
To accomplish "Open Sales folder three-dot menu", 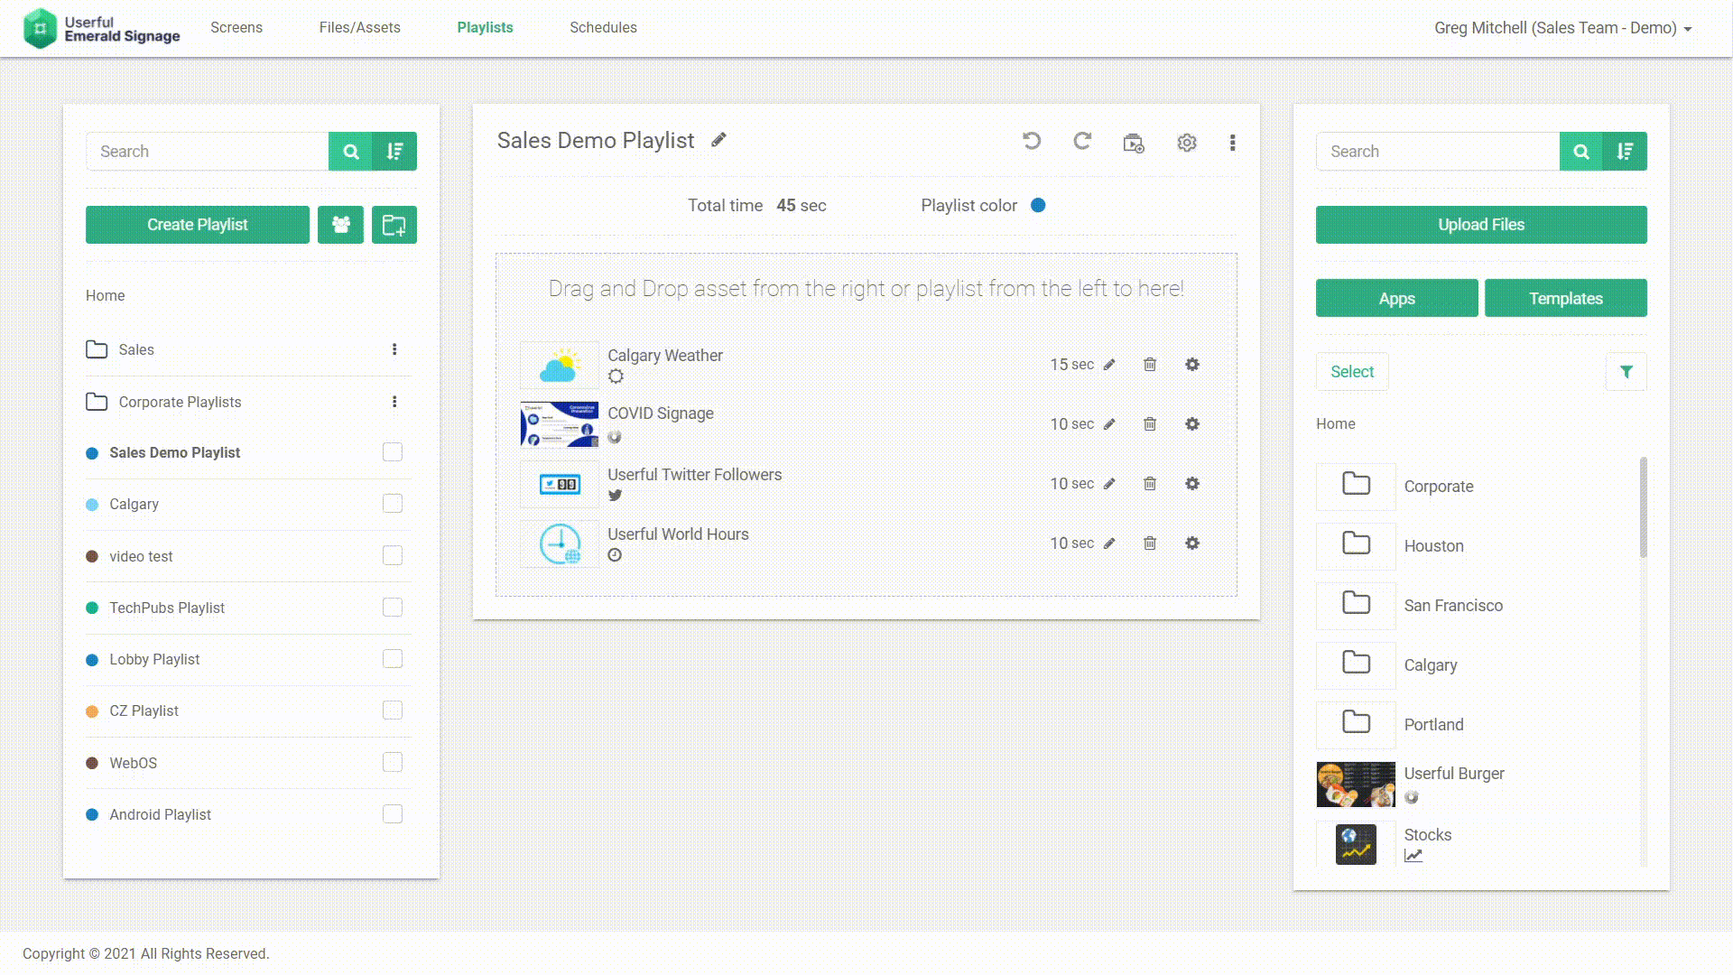I will [394, 349].
